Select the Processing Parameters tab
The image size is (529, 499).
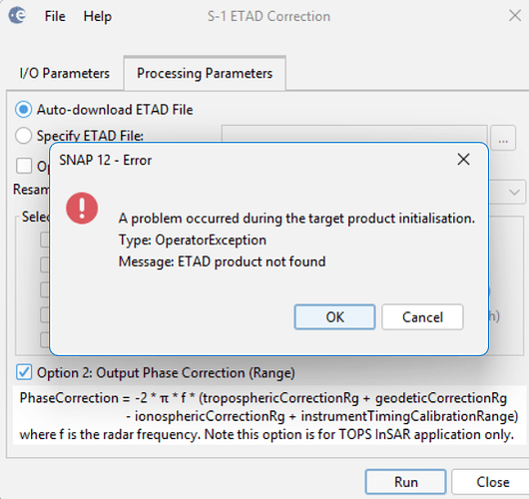click(205, 73)
